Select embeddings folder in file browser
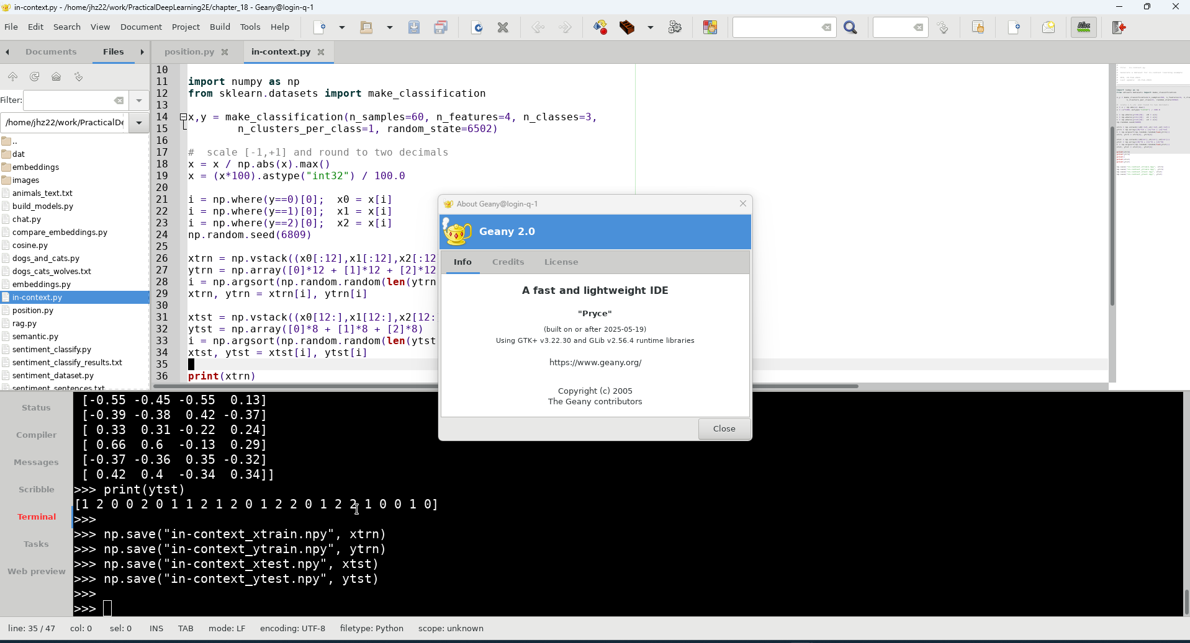 pyautogui.click(x=35, y=167)
